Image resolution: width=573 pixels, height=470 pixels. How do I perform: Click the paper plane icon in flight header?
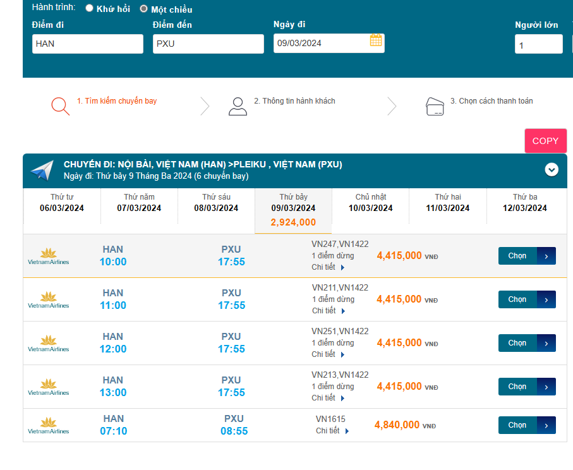coord(42,171)
